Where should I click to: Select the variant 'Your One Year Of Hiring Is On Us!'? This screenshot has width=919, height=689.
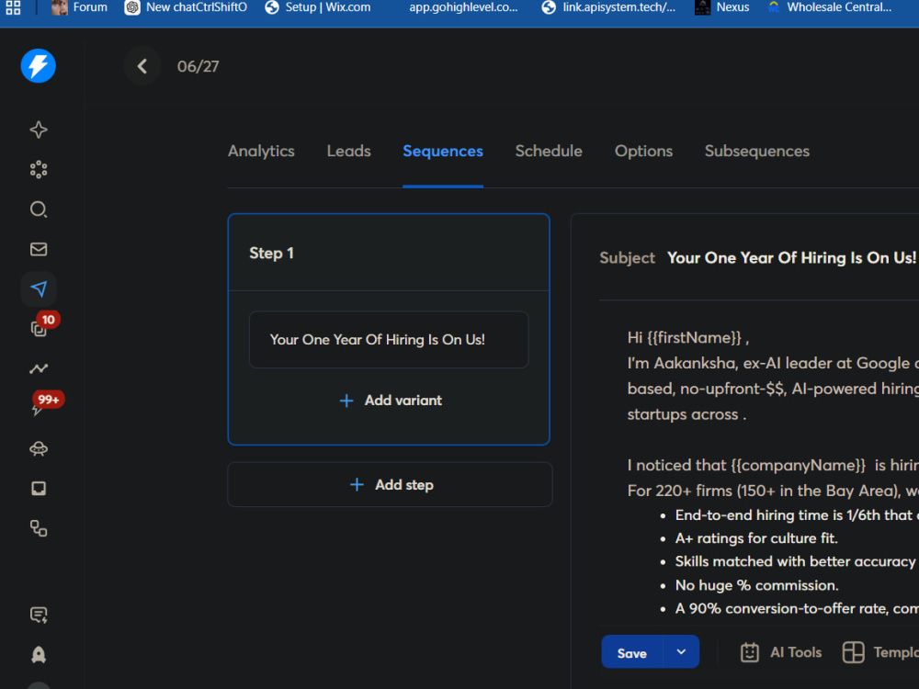coord(389,340)
